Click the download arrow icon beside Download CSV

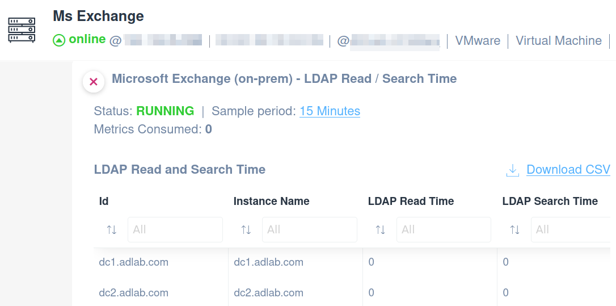(513, 170)
